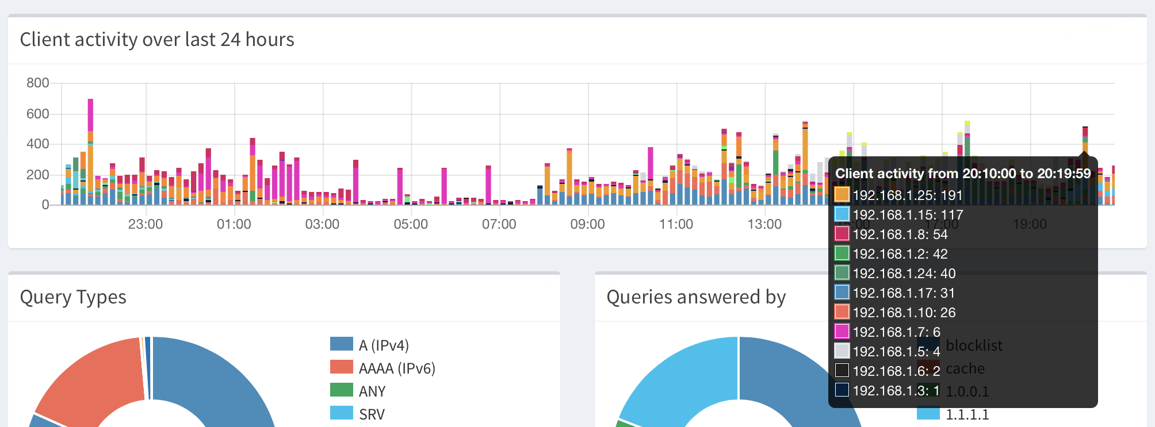This screenshot has width=1155, height=427.
Task: Click the Queries answered by panel heading
Action: (x=696, y=297)
